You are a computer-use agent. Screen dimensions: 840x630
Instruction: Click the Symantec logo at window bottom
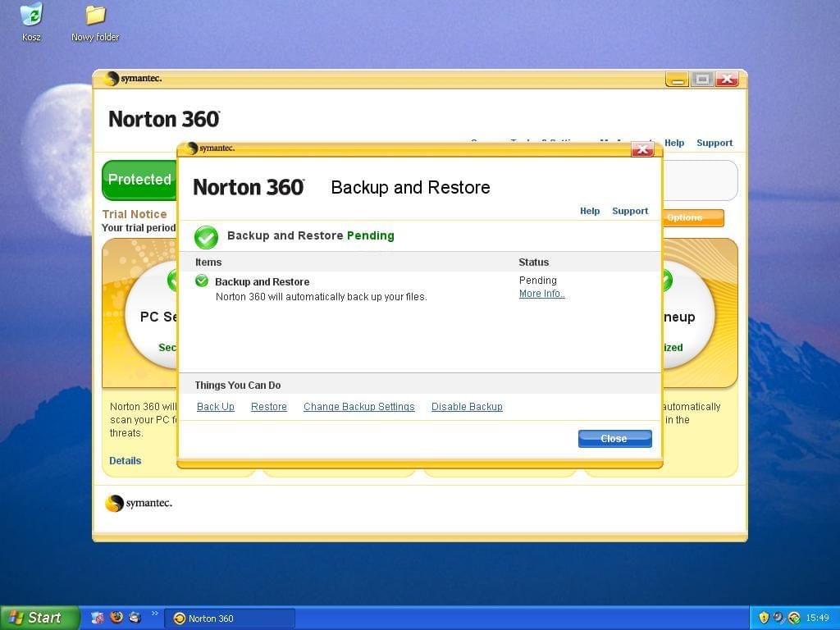point(139,503)
